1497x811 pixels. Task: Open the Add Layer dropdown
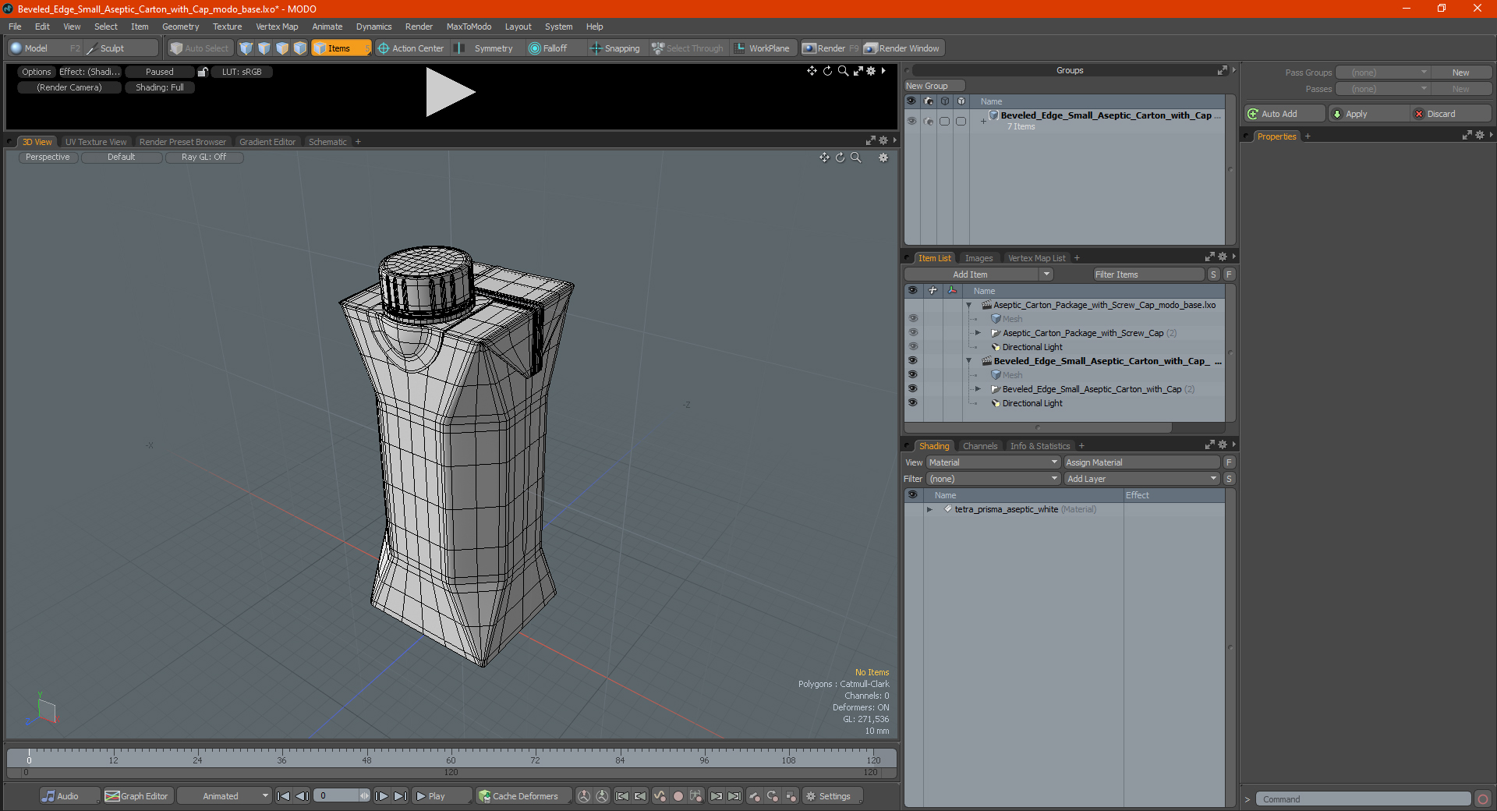pyautogui.click(x=1141, y=479)
